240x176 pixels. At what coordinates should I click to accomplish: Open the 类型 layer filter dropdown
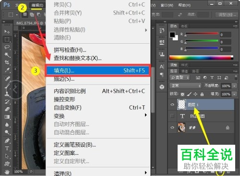(x=180, y=78)
